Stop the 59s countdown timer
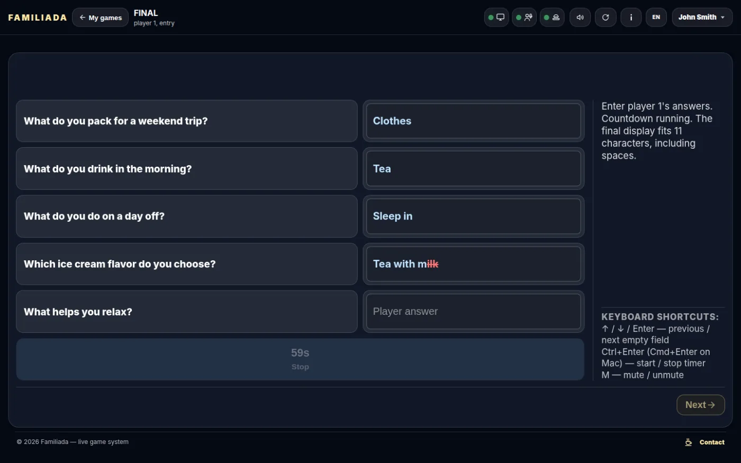The width and height of the screenshot is (741, 463). (300, 359)
